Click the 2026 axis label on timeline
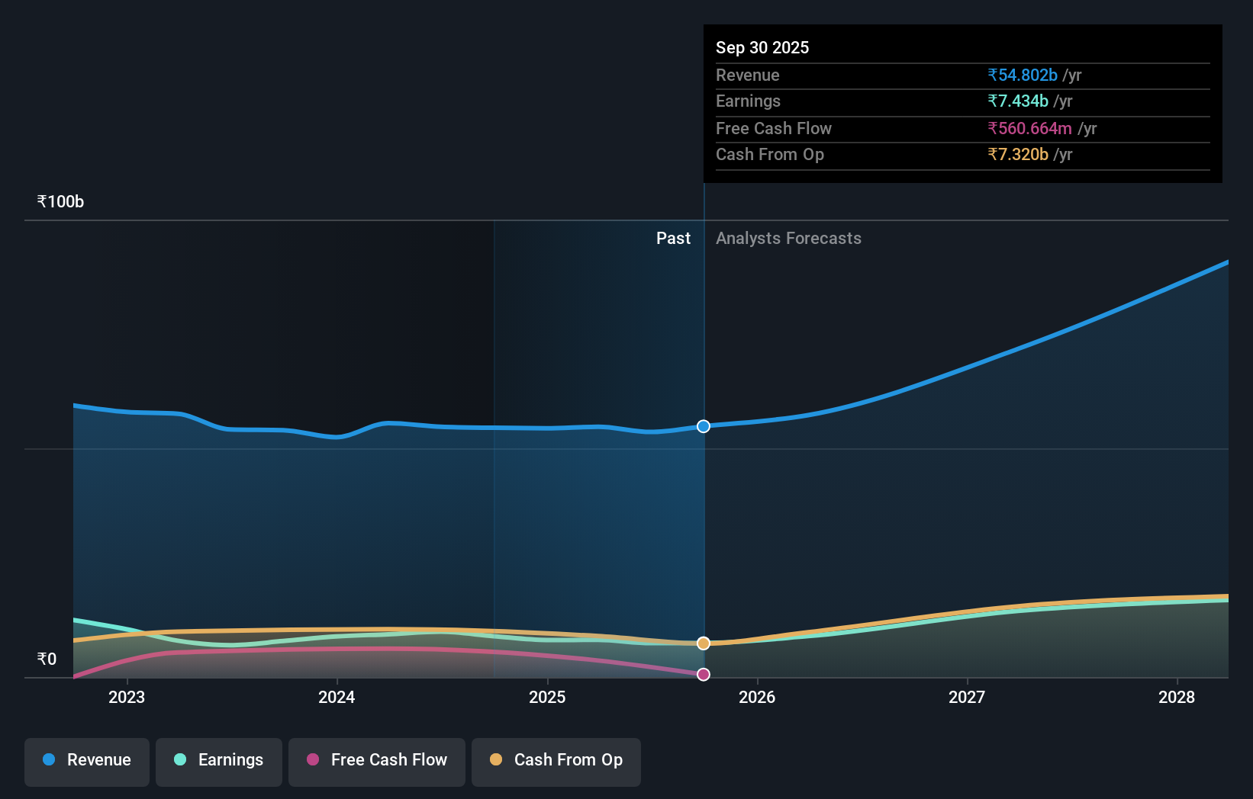Viewport: 1253px width, 799px height. [x=756, y=697]
